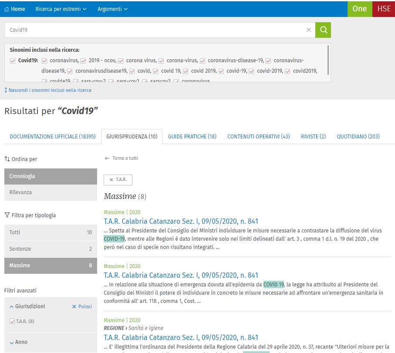Toggle the T.A.R. (8) jurisdiction checkbox
The height and width of the screenshot is (353, 395).
click(x=12, y=322)
